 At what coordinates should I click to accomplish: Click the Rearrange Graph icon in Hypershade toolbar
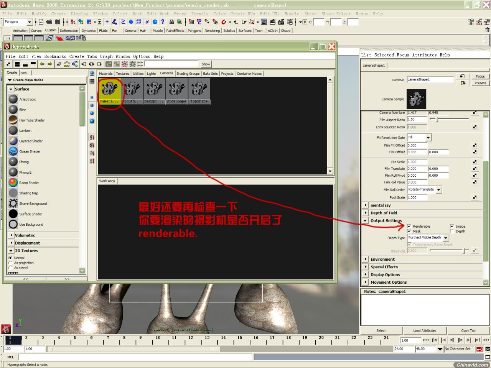click(67, 64)
